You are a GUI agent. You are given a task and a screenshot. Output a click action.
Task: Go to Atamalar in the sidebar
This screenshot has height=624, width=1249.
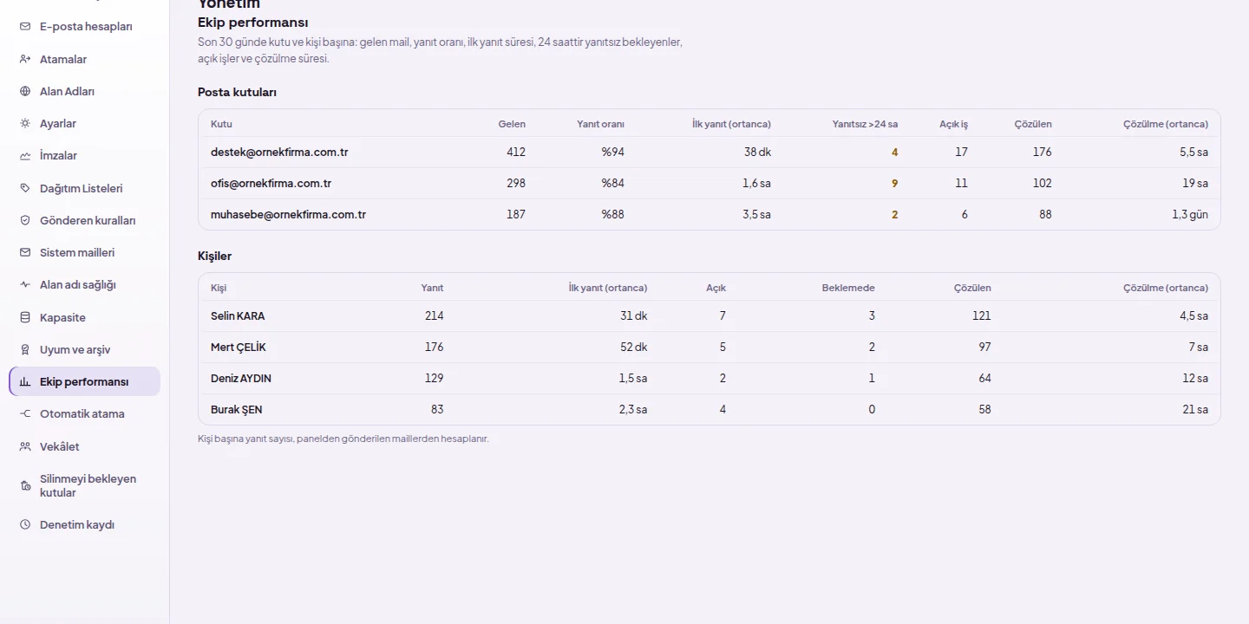tap(85, 59)
